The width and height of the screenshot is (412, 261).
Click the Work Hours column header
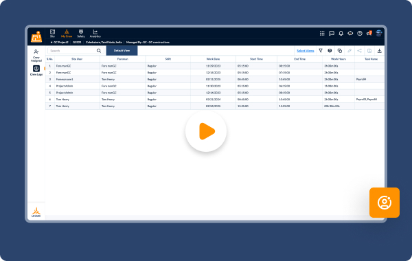coord(339,59)
